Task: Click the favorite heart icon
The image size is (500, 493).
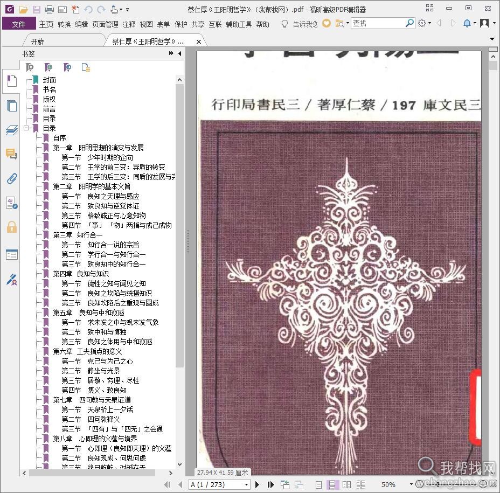Action: tap(326, 23)
